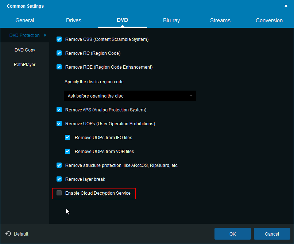Open the Blu-ray tab
The height and width of the screenshot is (244, 294).
pos(171,20)
